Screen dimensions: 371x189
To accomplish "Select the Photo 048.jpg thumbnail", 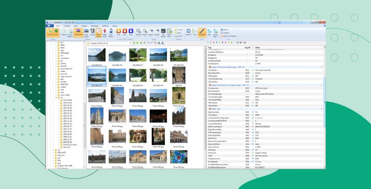I will pyautogui.click(x=97, y=136).
